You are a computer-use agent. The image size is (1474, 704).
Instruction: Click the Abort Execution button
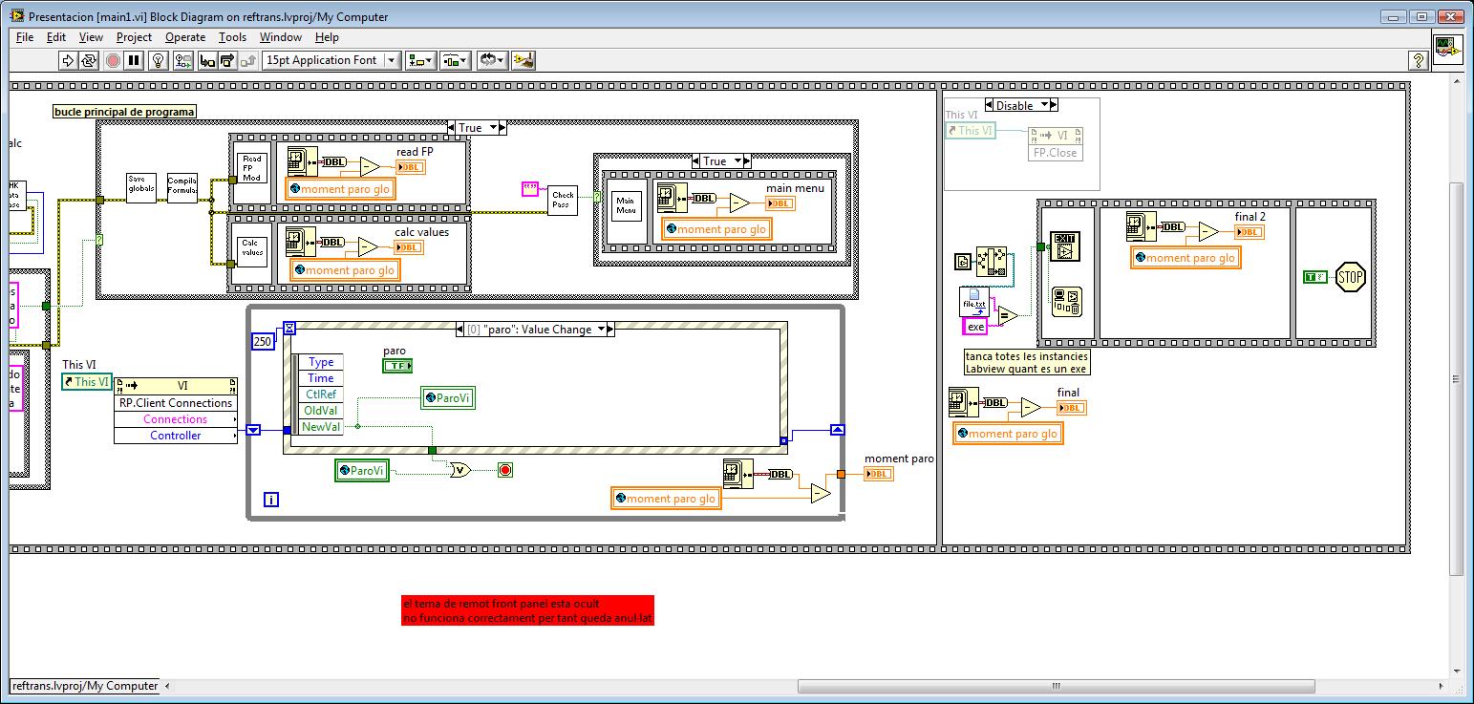pos(113,60)
